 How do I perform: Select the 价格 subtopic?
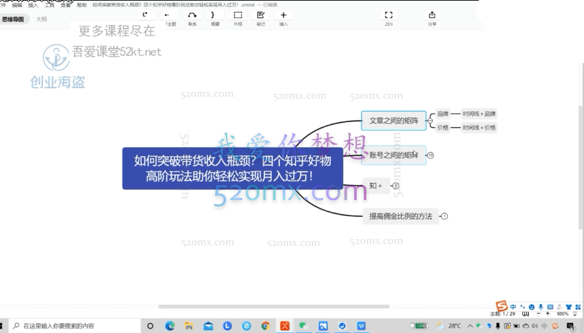[443, 127]
